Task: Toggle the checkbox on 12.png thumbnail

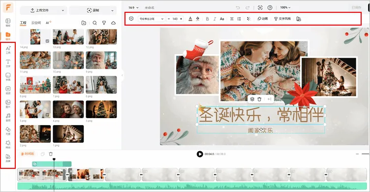Action: click(x=114, y=41)
